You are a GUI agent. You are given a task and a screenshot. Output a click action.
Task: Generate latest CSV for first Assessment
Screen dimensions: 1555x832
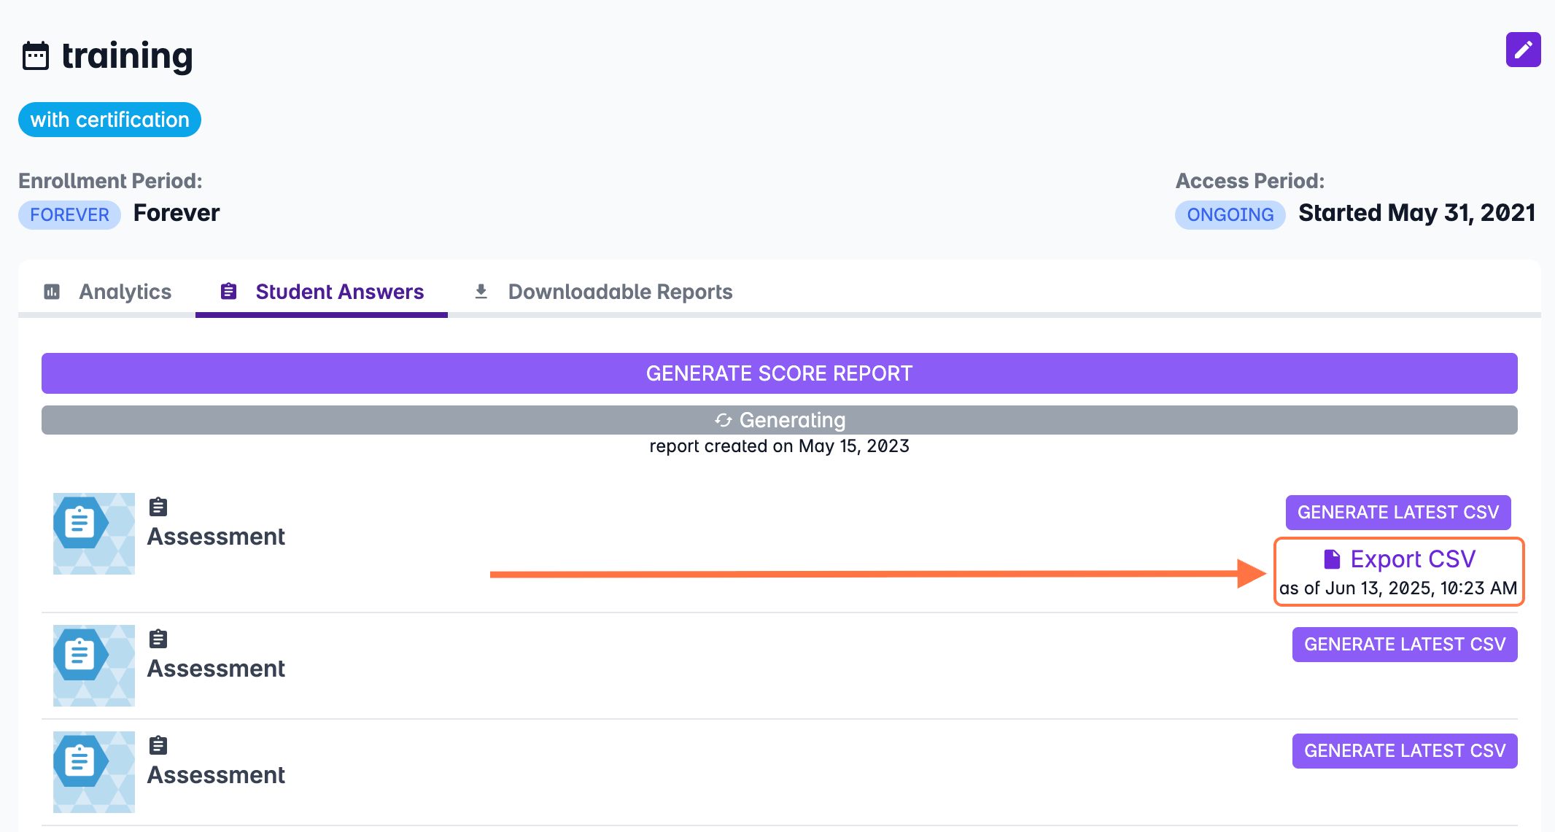click(x=1397, y=513)
